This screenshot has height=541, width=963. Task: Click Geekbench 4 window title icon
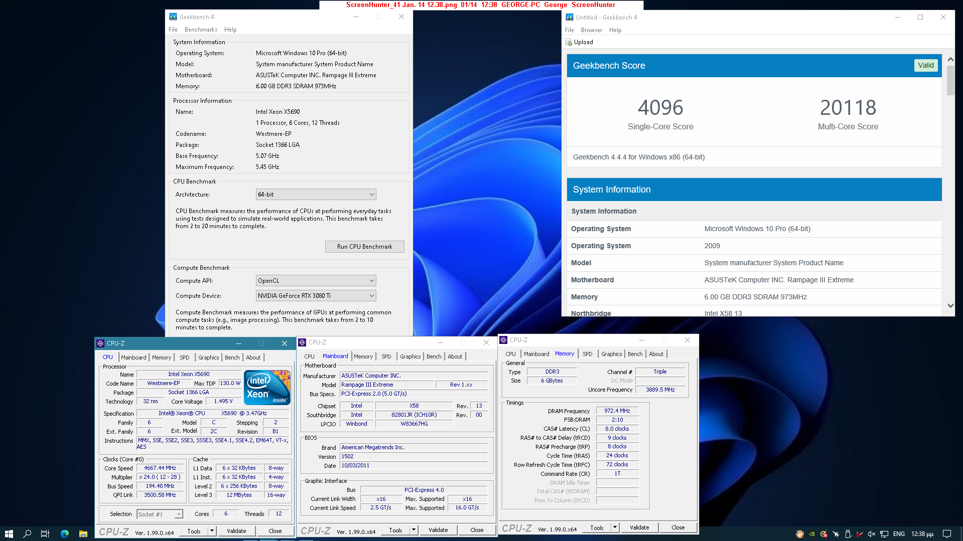point(173,17)
